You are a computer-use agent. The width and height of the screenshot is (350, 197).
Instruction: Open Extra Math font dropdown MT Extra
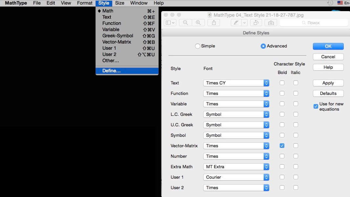[x=236, y=167]
